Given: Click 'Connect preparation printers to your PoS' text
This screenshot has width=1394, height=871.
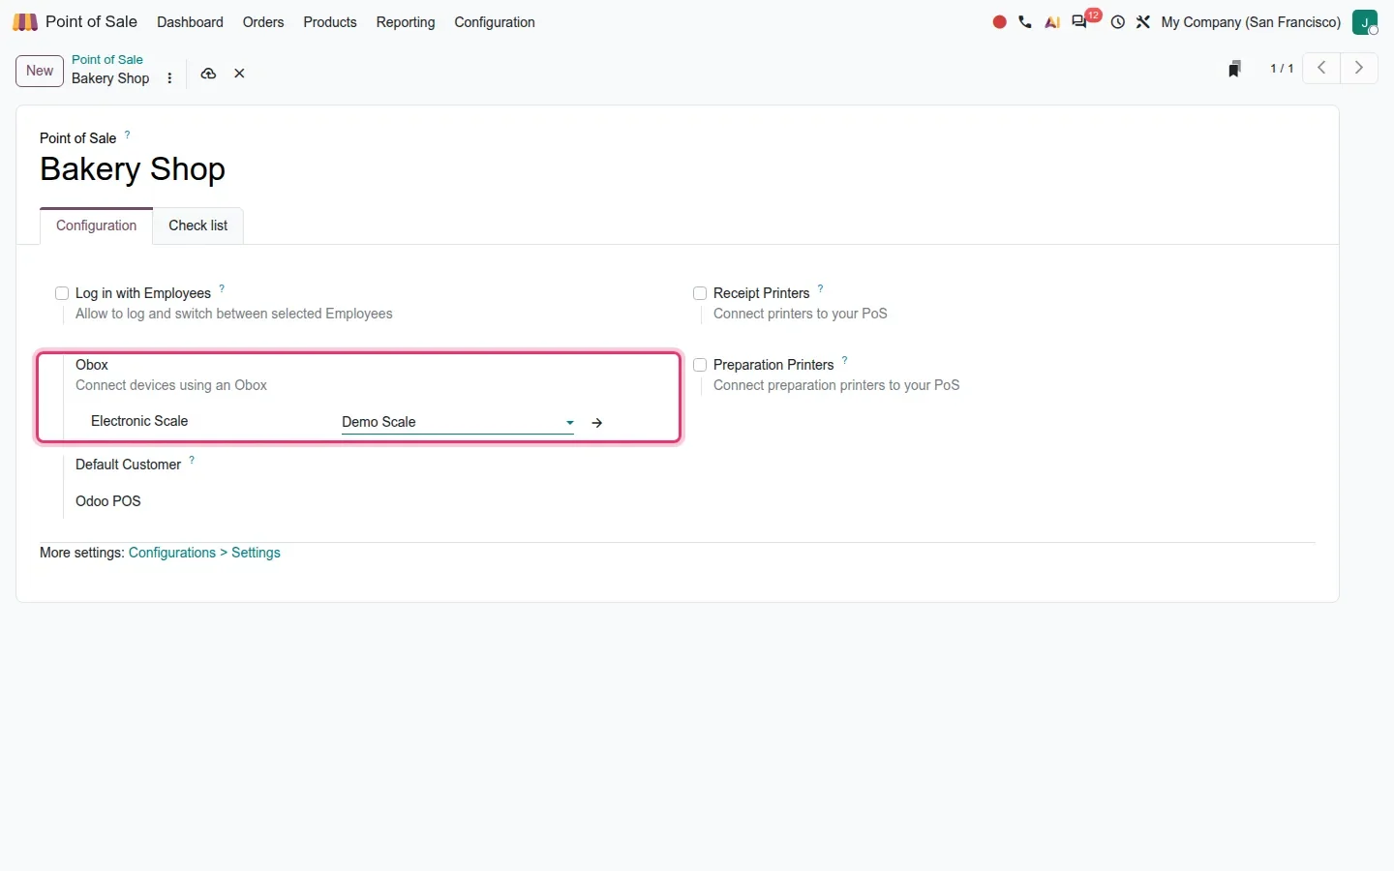Looking at the screenshot, I should (836, 385).
